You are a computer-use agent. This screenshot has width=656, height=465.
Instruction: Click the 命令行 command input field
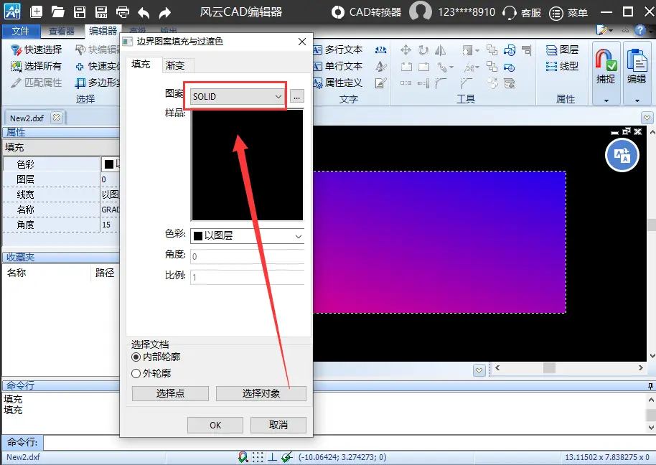[349, 442]
